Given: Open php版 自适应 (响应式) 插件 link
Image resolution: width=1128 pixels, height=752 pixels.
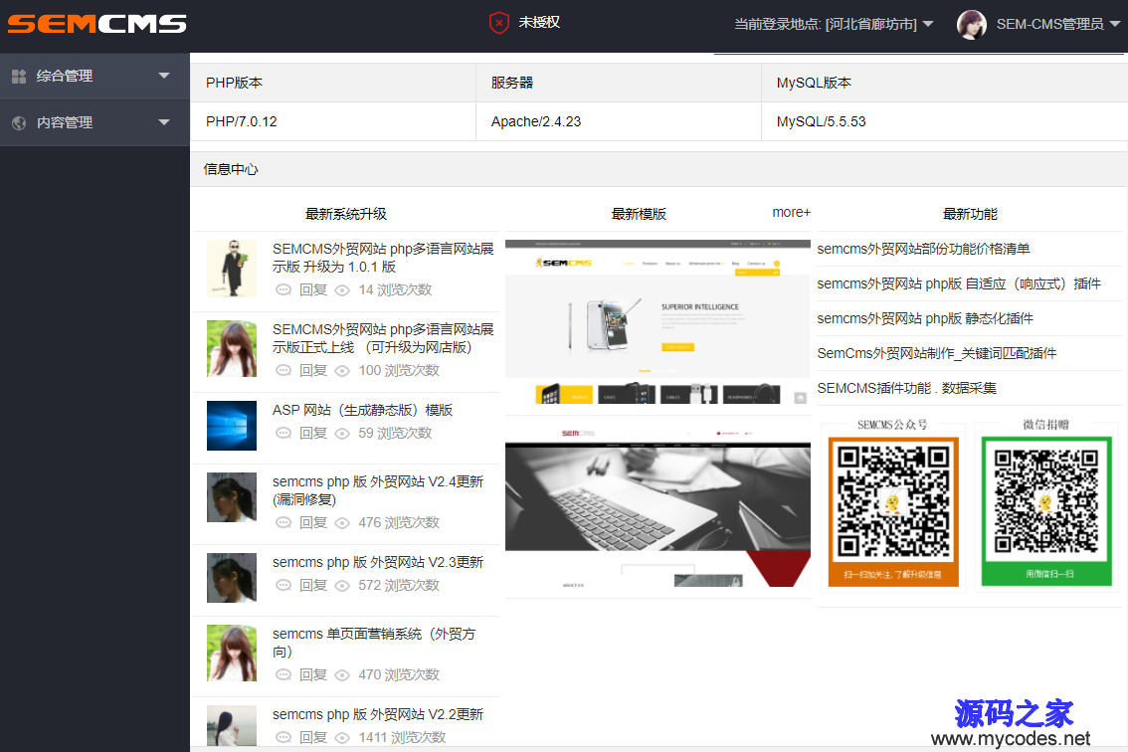Looking at the screenshot, I should 959,283.
